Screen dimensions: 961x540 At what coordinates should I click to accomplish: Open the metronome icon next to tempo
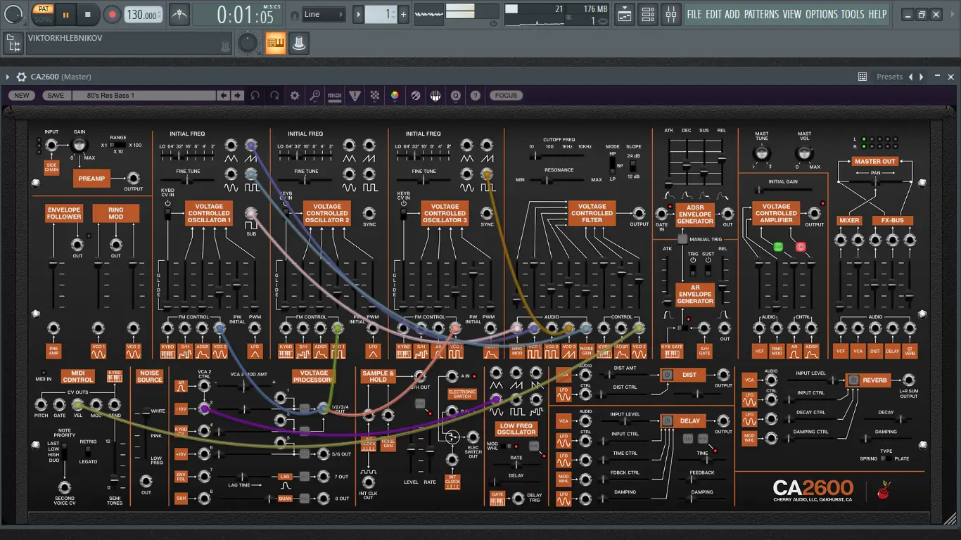[x=179, y=14]
